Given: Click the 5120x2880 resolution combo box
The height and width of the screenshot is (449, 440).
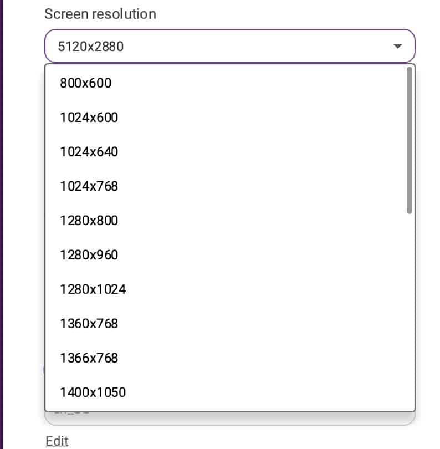Looking at the screenshot, I should tap(222, 47).
